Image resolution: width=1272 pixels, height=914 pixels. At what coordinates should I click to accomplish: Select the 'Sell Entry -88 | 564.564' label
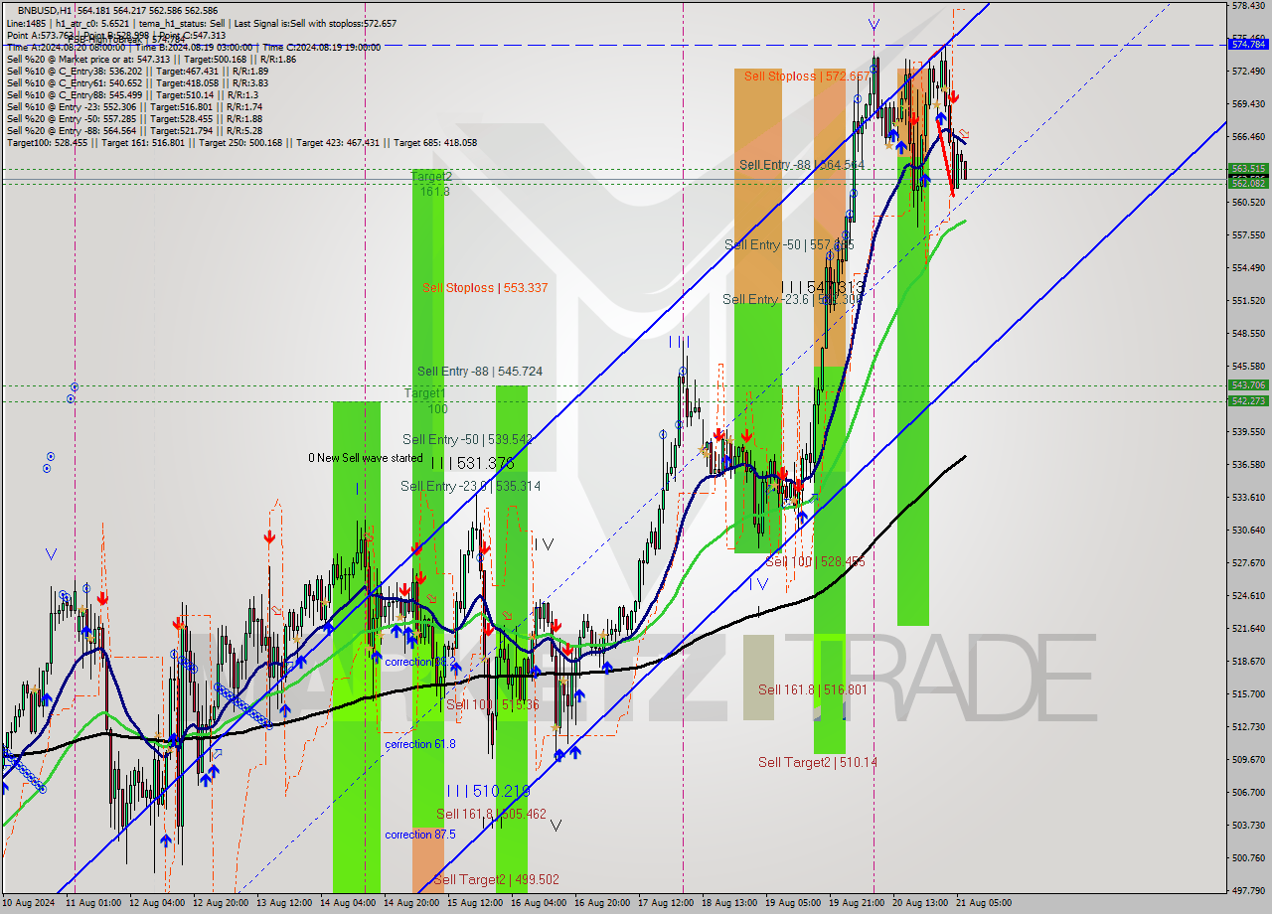tap(801, 164)
